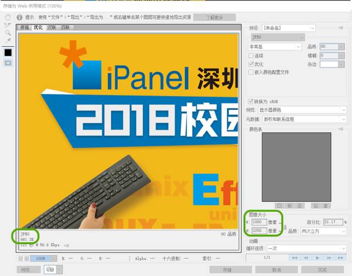
Task: Open the optimize panel menu icon
Action: click(x=340, y=28)
